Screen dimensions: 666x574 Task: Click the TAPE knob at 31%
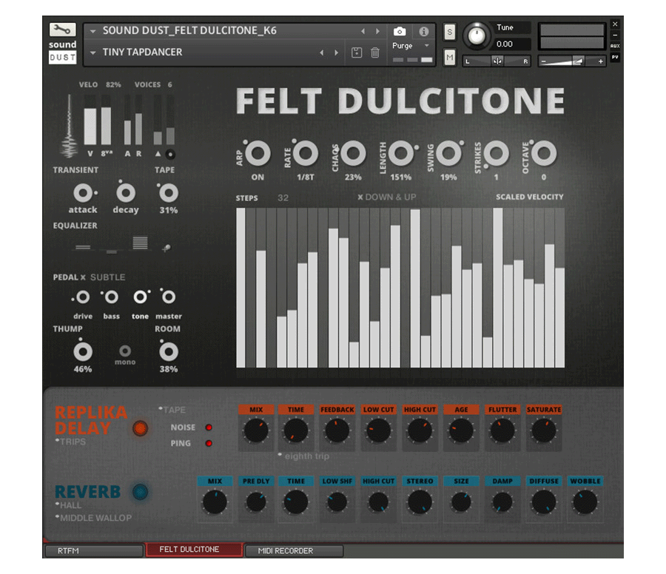(x=169, y=193)
